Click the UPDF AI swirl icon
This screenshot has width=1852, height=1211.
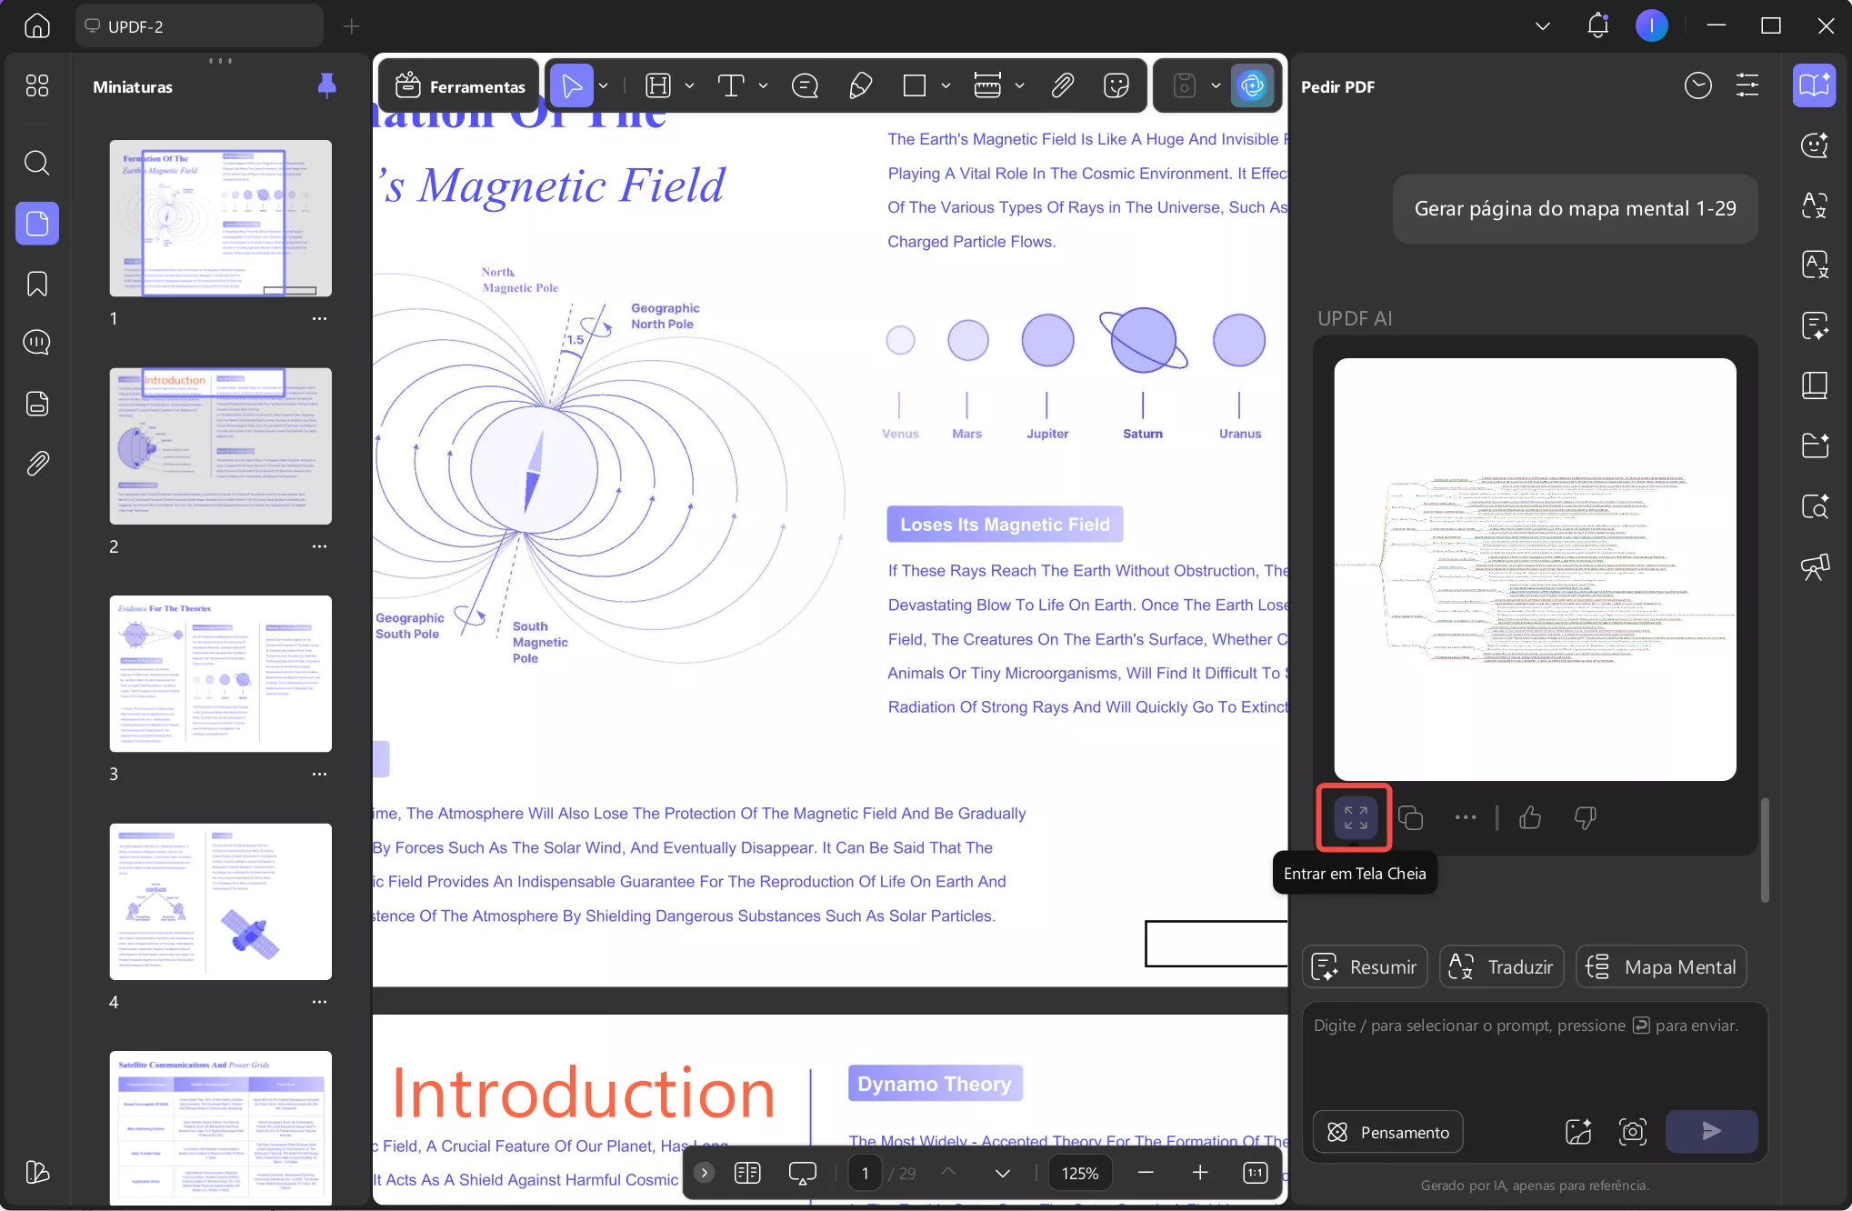(x=1252, y=86)
